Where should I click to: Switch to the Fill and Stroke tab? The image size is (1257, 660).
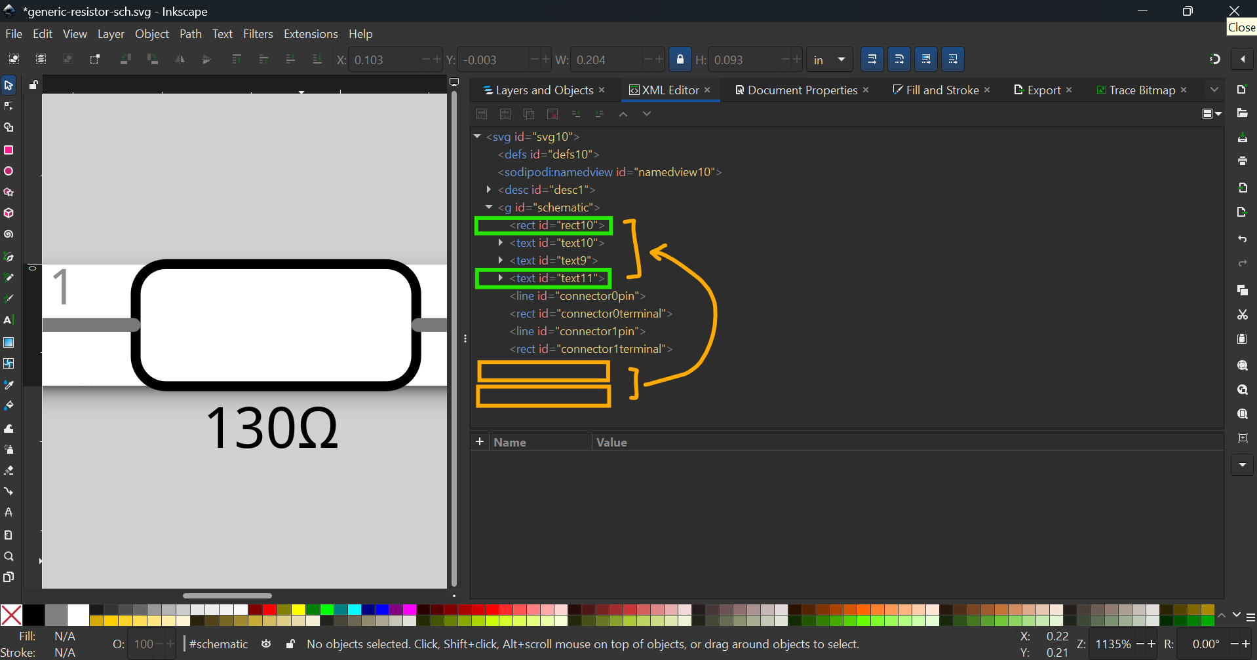[941, 90]
